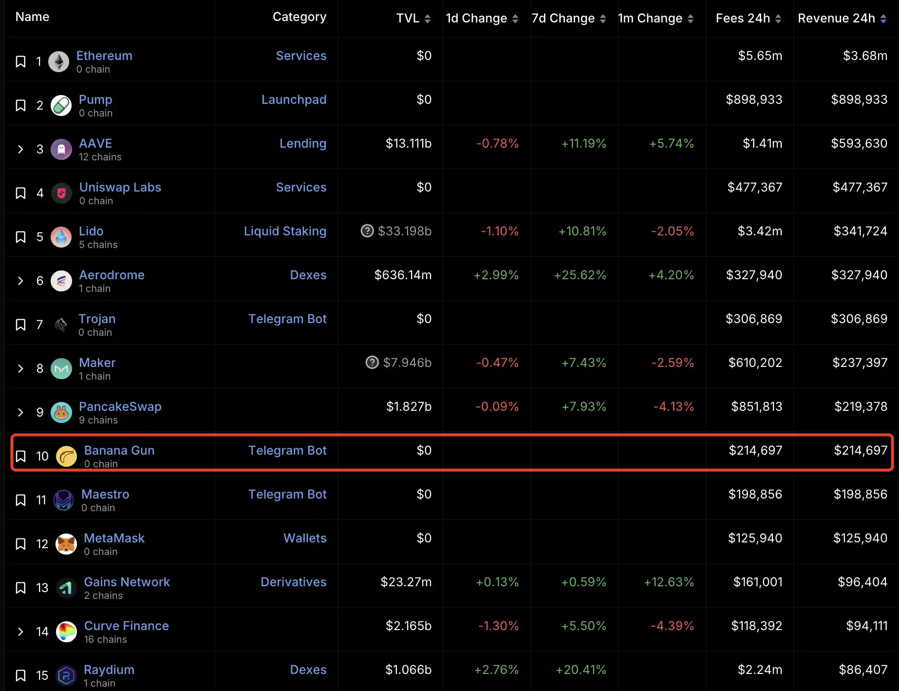Image resolution: width=899 pixels, height=691 pixels.
Task: Select AAVE TVL value $13.111b
Action: tap(409, 143)
